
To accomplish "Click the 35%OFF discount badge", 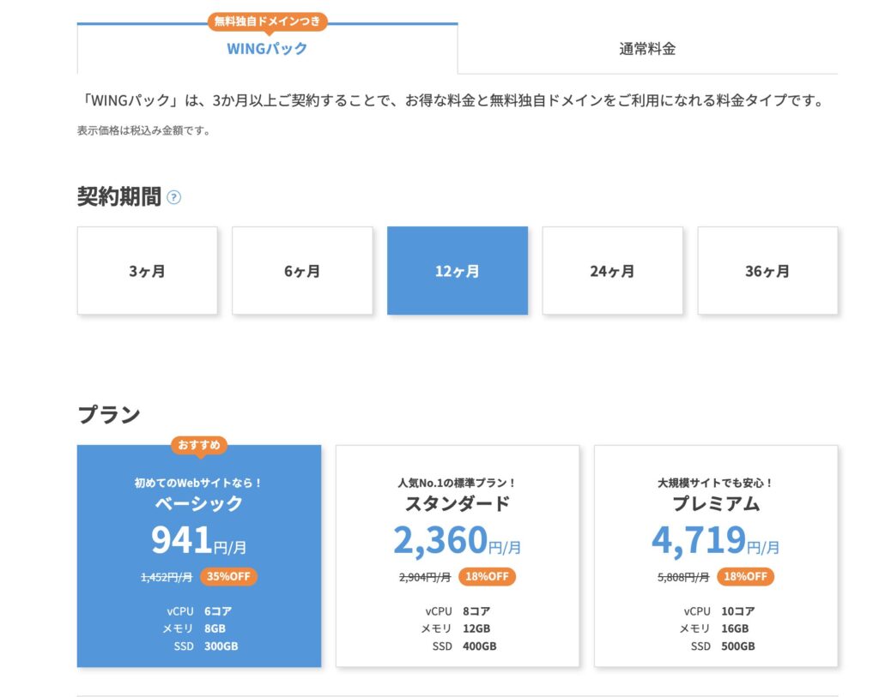I will point(228,576).
